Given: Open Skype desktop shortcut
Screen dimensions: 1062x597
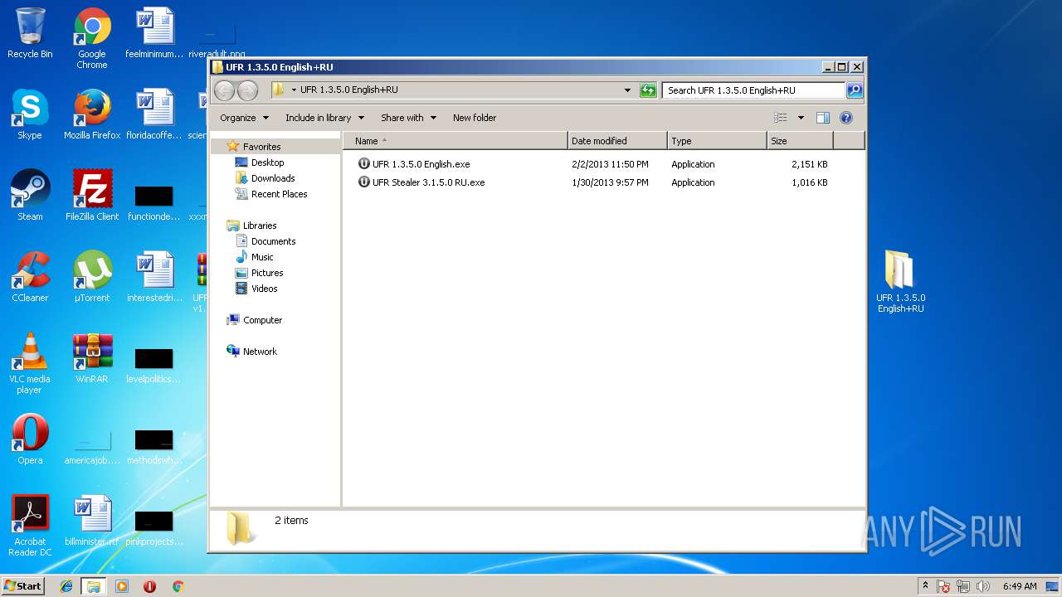Looking at the screenshot, I should [30, 114].
